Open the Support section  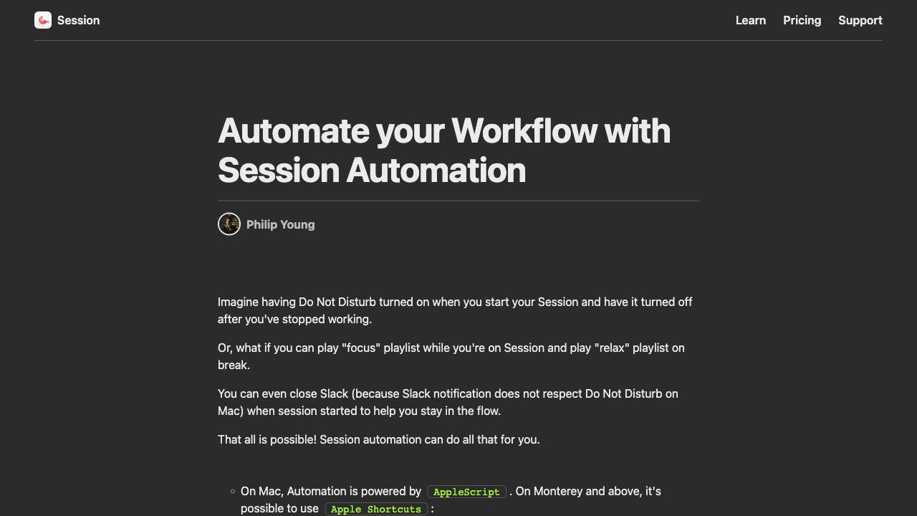pyautogui.click(x=860, y=20)
